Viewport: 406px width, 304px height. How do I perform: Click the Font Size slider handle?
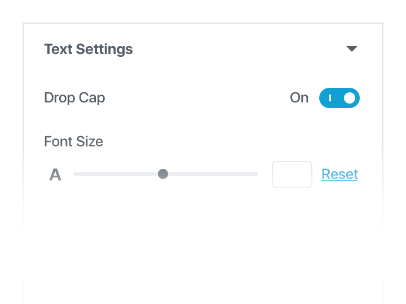(163, 174)
